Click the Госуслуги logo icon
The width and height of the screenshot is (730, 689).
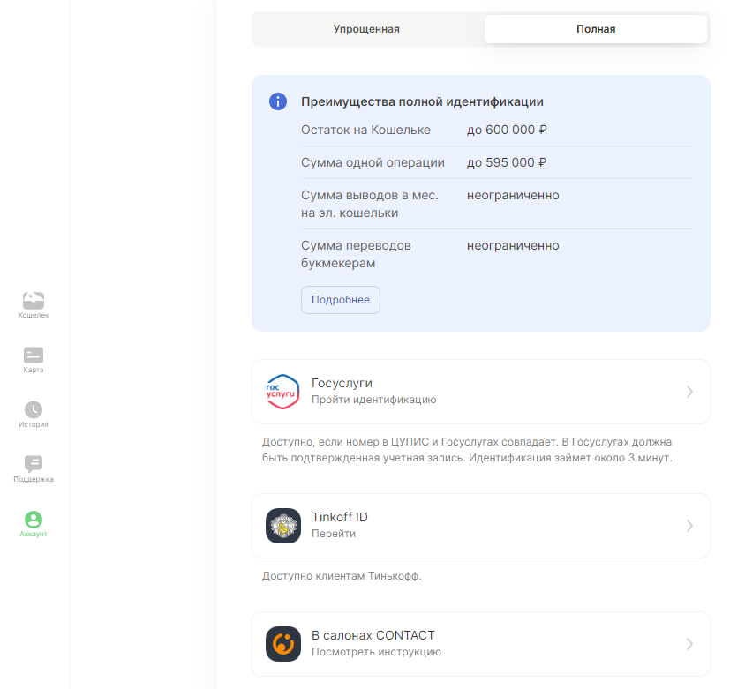pyautogui.click(x=283, y=392)
